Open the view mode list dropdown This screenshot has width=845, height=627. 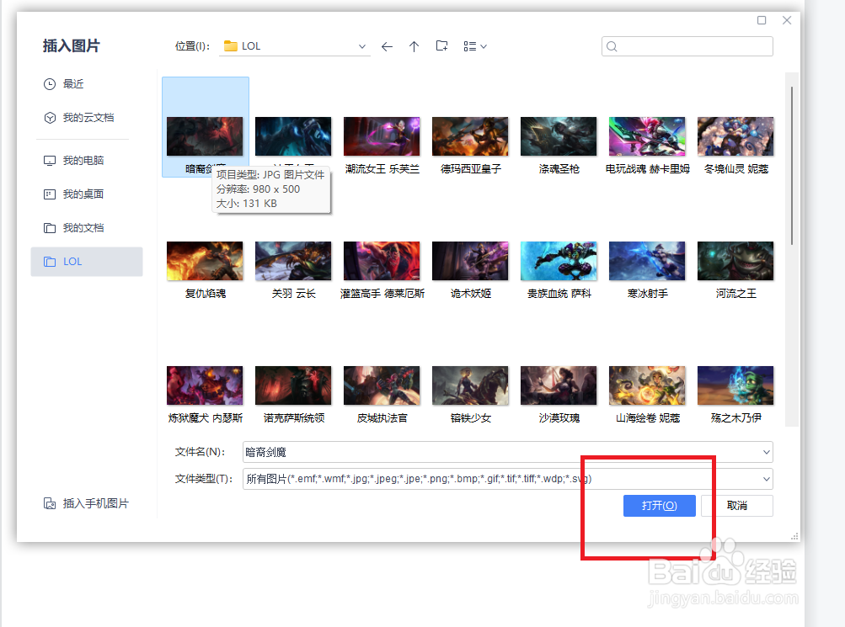(x=475, y=47)
